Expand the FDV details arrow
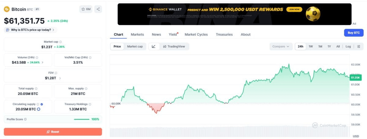This screenshot has width=367, height=139. 60,78
